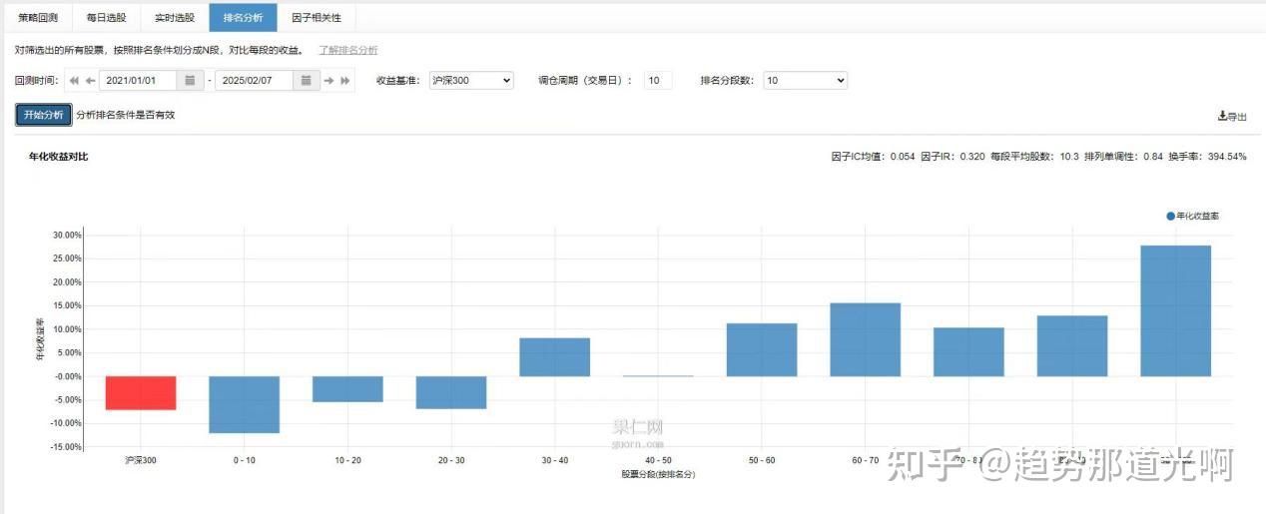The width and height of the screenshot is (1266, 514).
Task: Click the double-right fast-forward date arrow
Action: click(345, 81)
